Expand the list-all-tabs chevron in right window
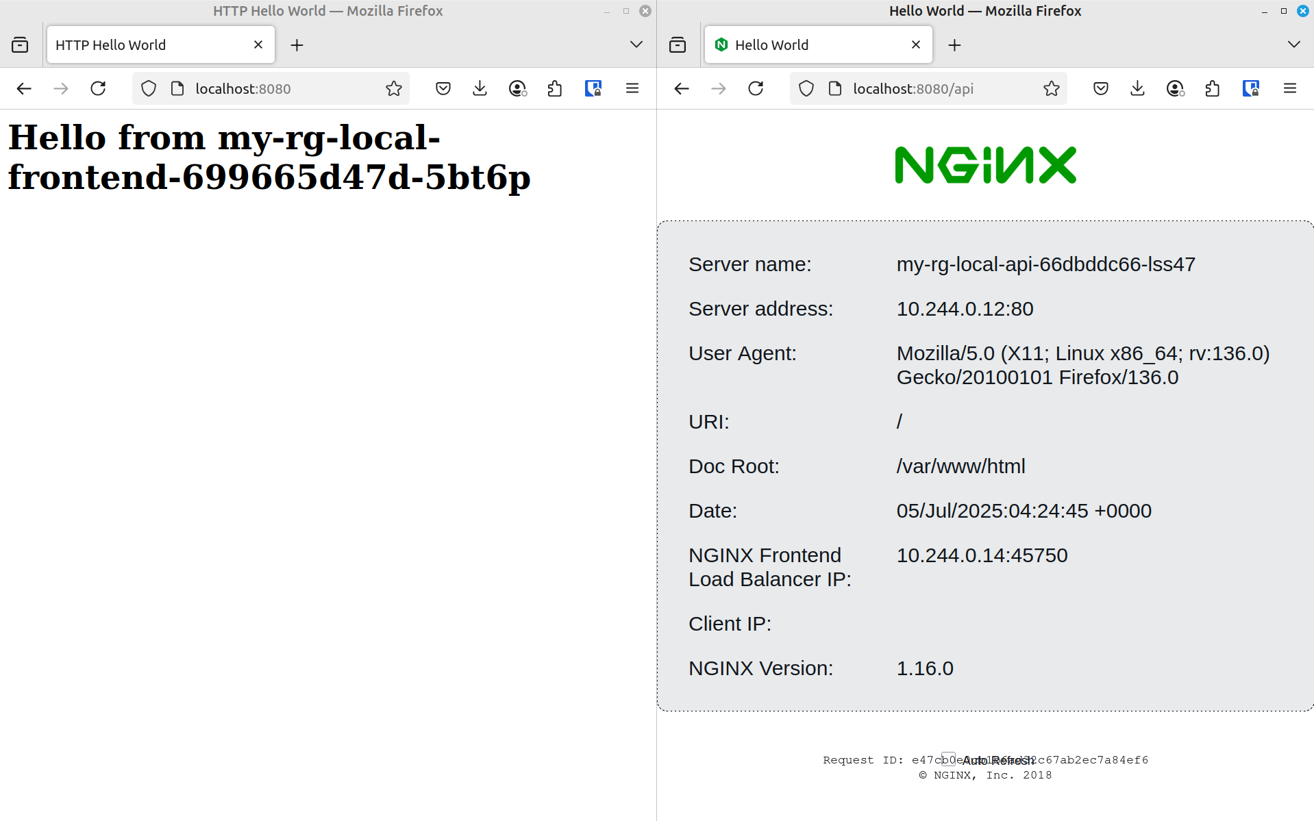 (x=1294, y=45)
